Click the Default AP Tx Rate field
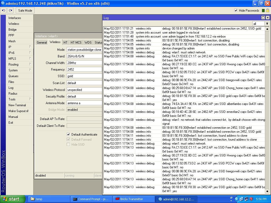 pyautogui.click(x=84, y=119)
